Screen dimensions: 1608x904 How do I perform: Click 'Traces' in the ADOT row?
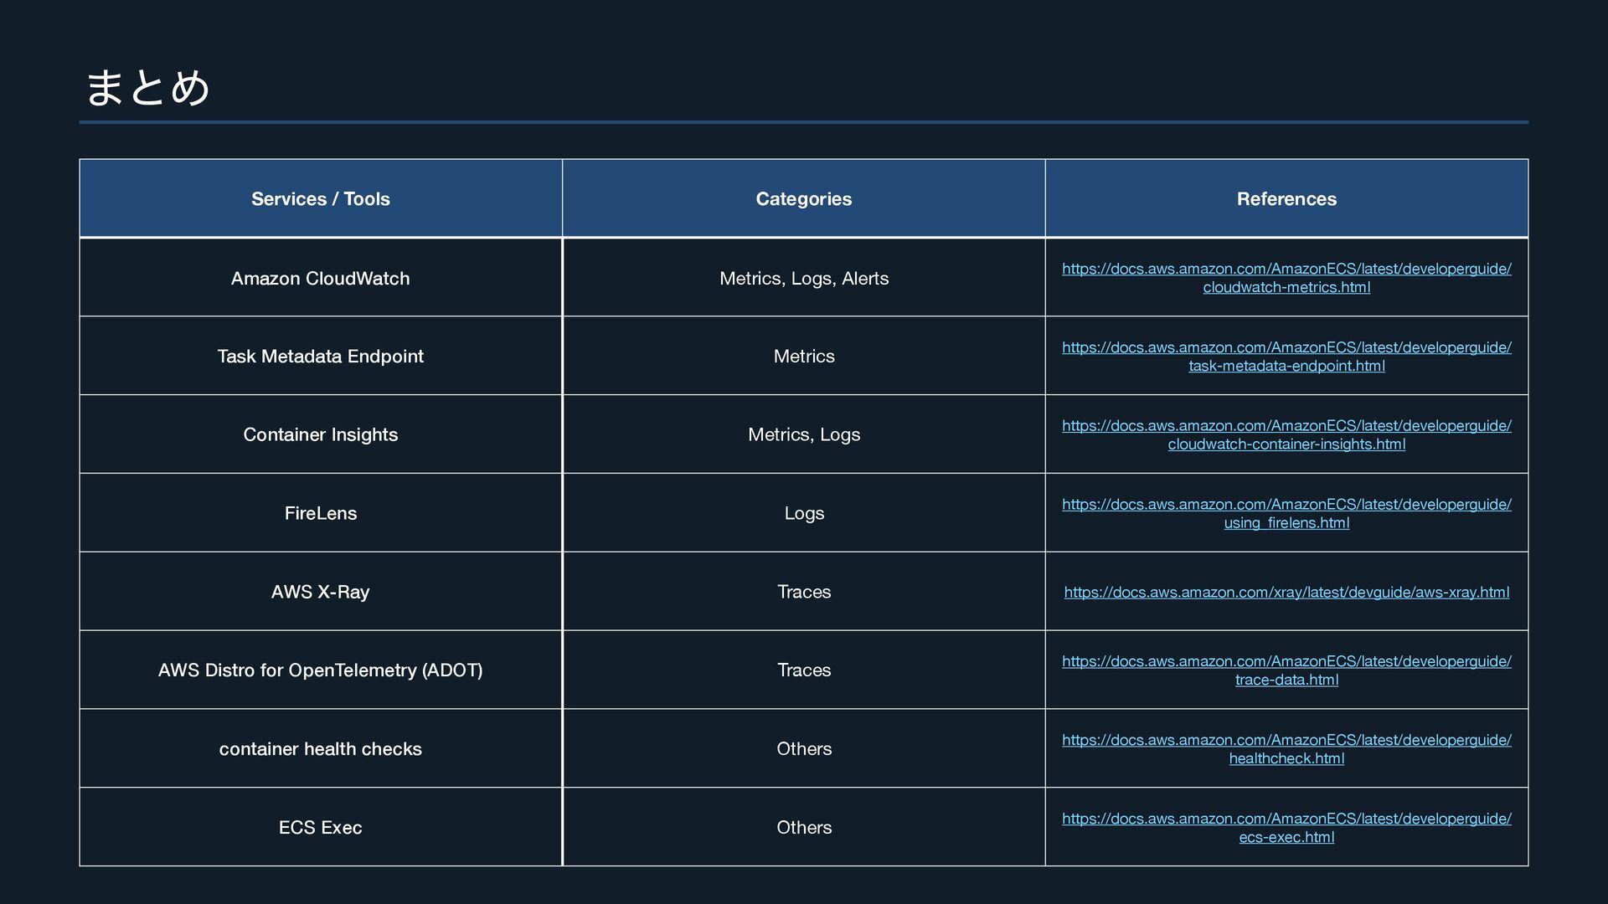click(804, 670)
